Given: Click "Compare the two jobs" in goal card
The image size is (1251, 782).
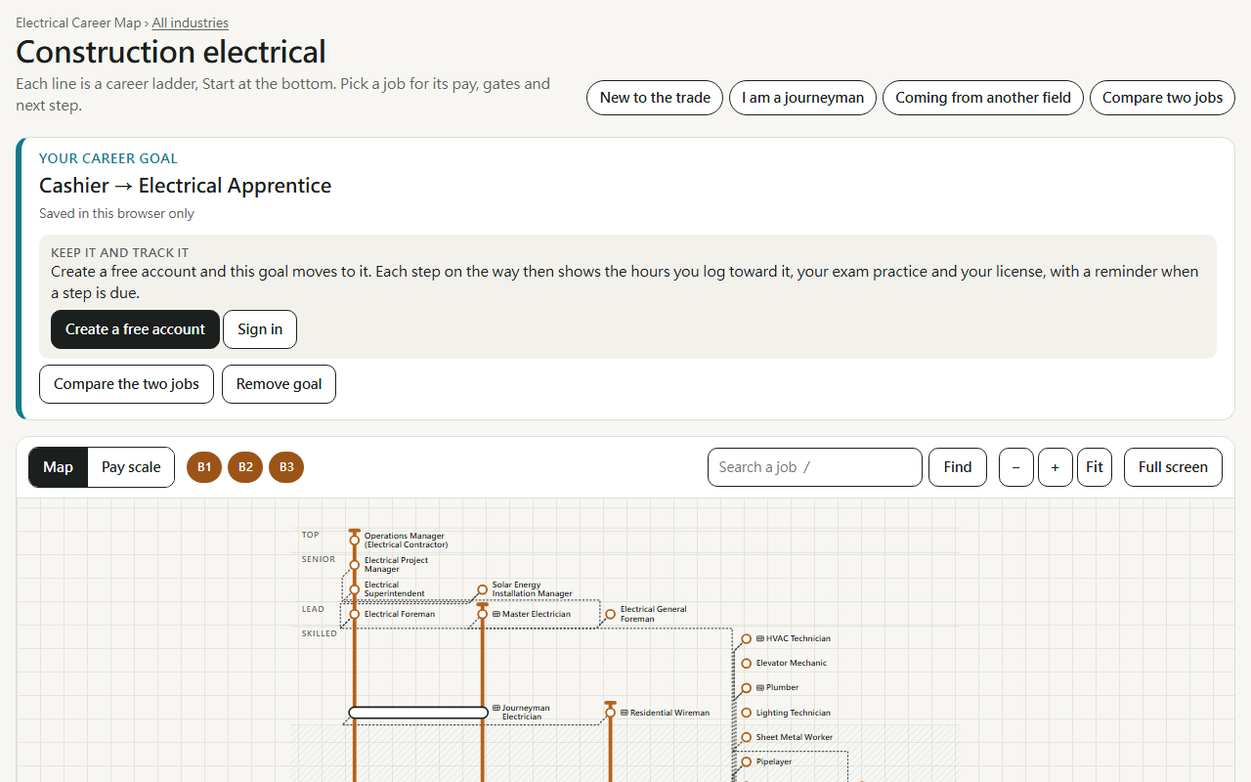Looking at the screenshot, I should tap(126, 384).
